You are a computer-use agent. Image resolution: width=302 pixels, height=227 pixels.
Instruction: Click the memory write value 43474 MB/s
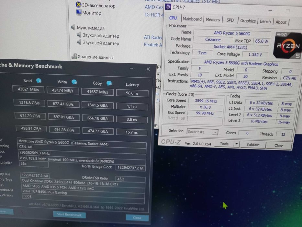click(62, 90)
